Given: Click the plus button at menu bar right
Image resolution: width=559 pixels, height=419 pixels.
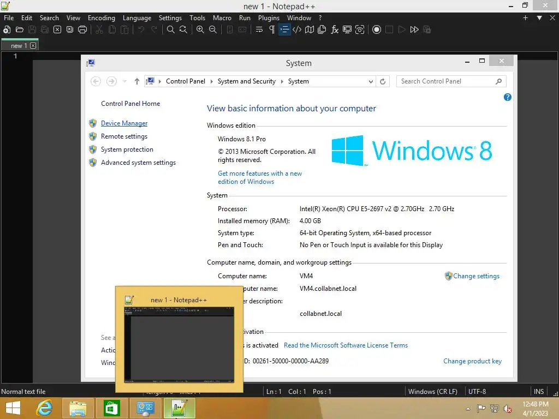Looking at the screenshot, I should [525, 18].
